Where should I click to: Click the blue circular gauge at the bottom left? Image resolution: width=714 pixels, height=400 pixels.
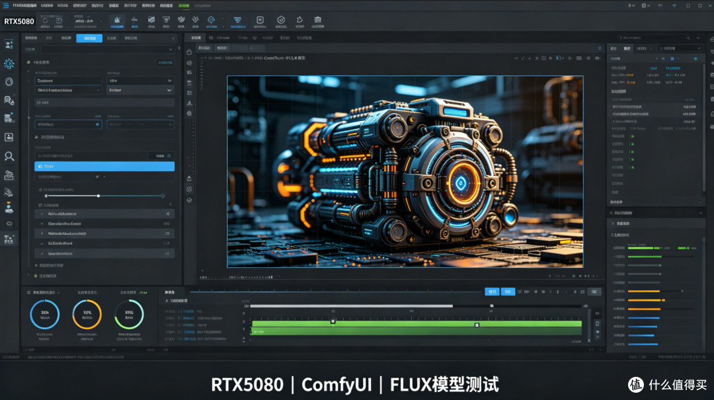[x=45, y=314]
